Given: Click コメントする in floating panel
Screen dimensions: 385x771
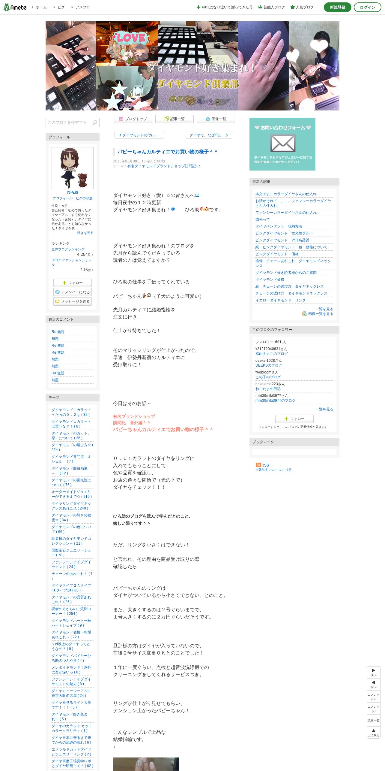Looking at the screenshot, I should coord(373,697).
